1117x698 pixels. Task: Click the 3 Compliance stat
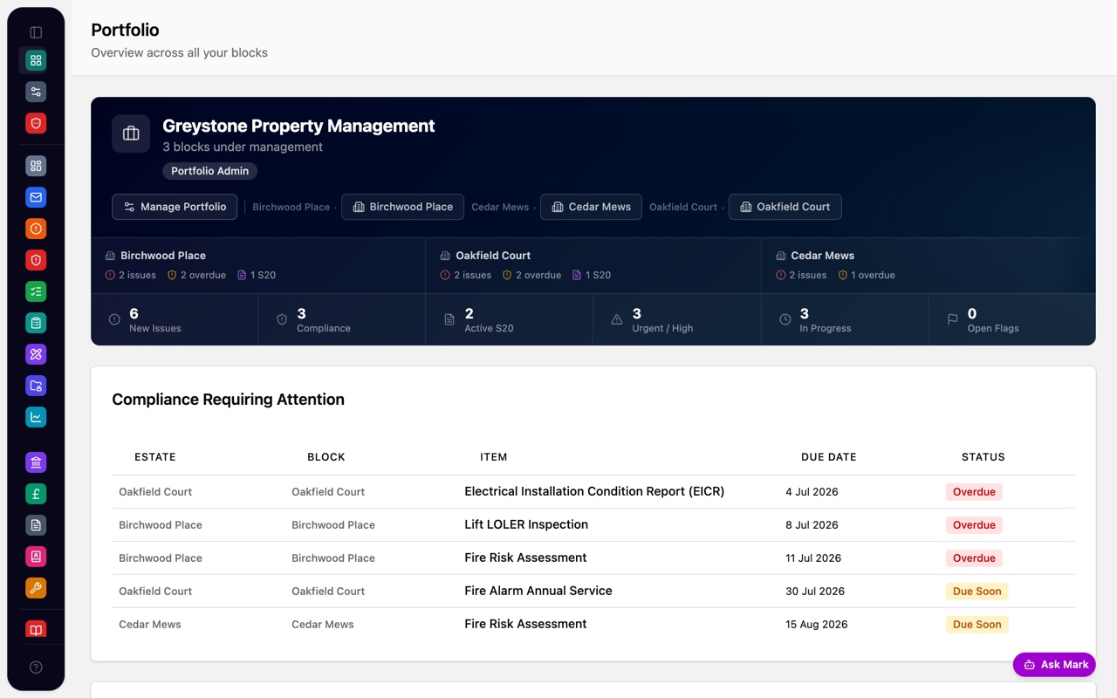click(342, 319)
